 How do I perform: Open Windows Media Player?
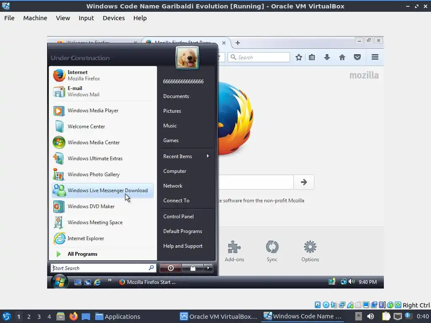pos(103,111)
